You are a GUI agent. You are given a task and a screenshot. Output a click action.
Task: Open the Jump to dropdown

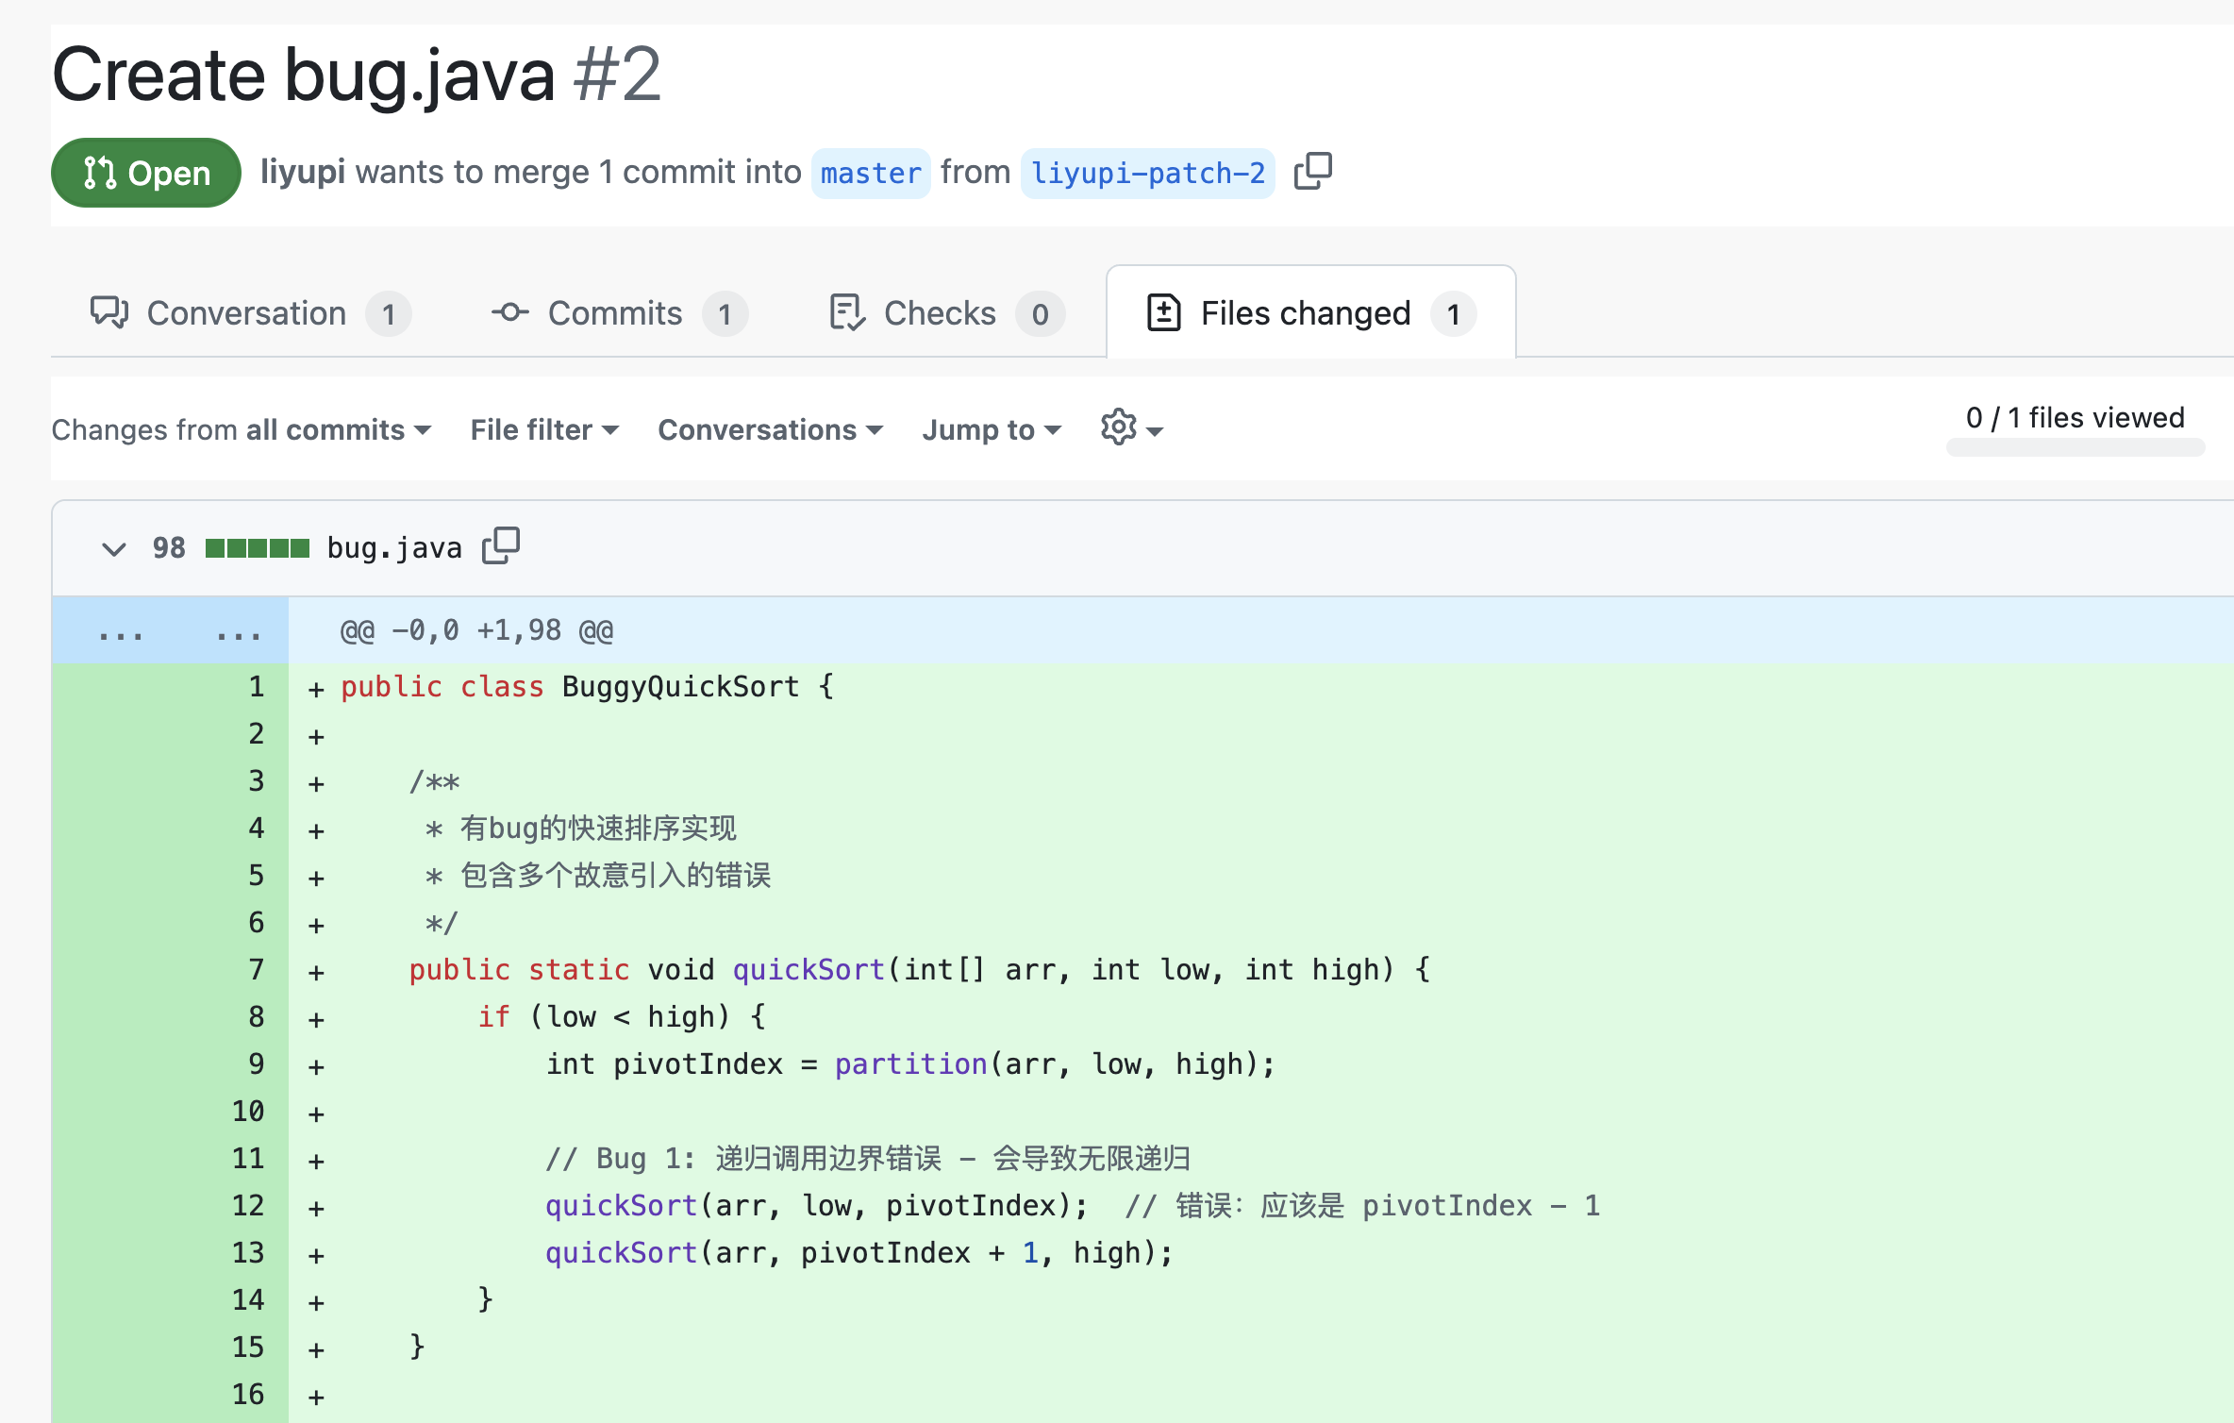(x=991, y=429)
